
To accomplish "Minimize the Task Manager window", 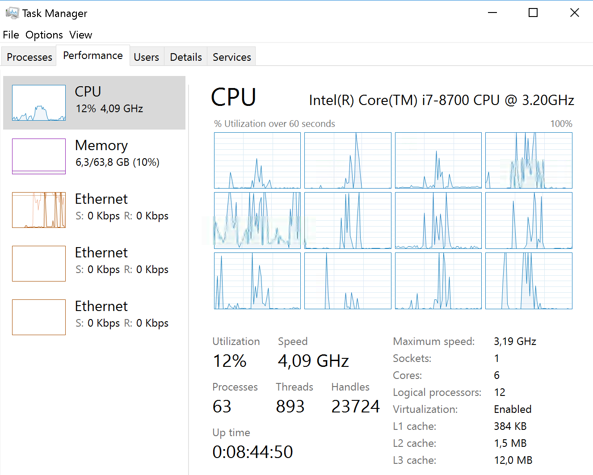I will tap(492, 13).
